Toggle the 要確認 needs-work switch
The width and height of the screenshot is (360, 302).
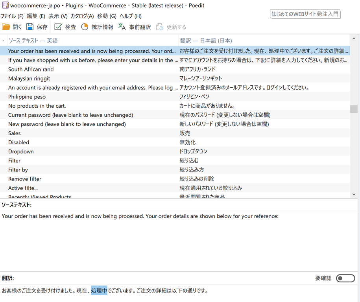pyautogui.click(x=345, y=278)
